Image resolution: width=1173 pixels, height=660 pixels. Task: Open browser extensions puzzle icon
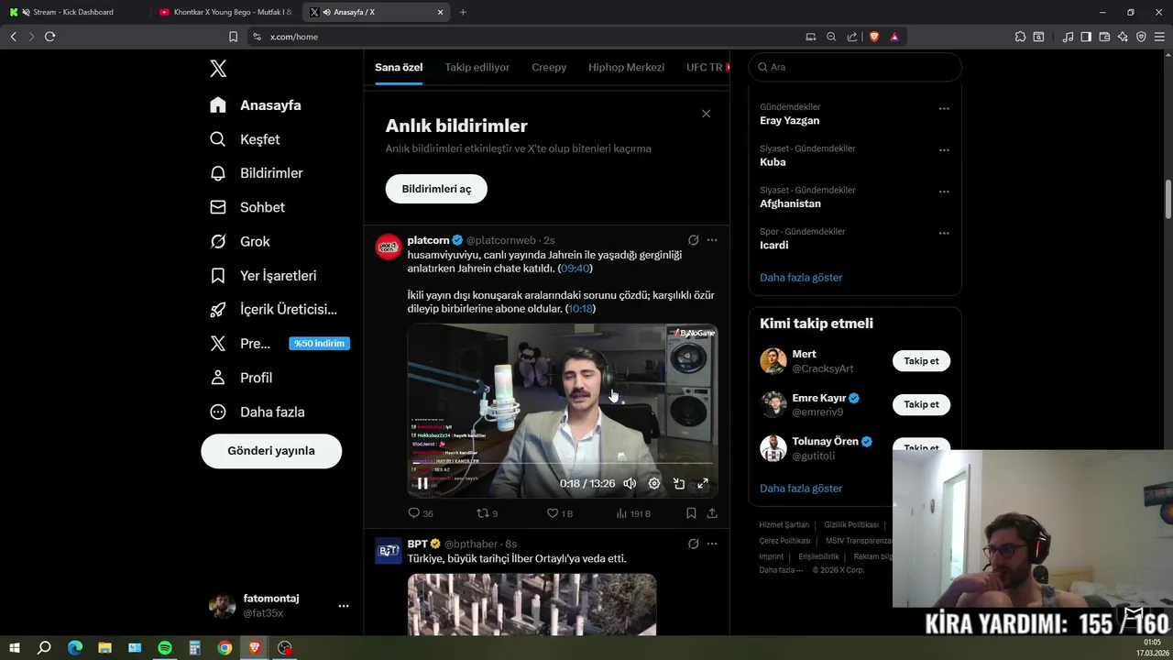tap(1020, 37)
